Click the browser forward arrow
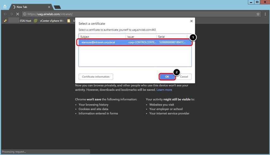 (x=11, y=14)
